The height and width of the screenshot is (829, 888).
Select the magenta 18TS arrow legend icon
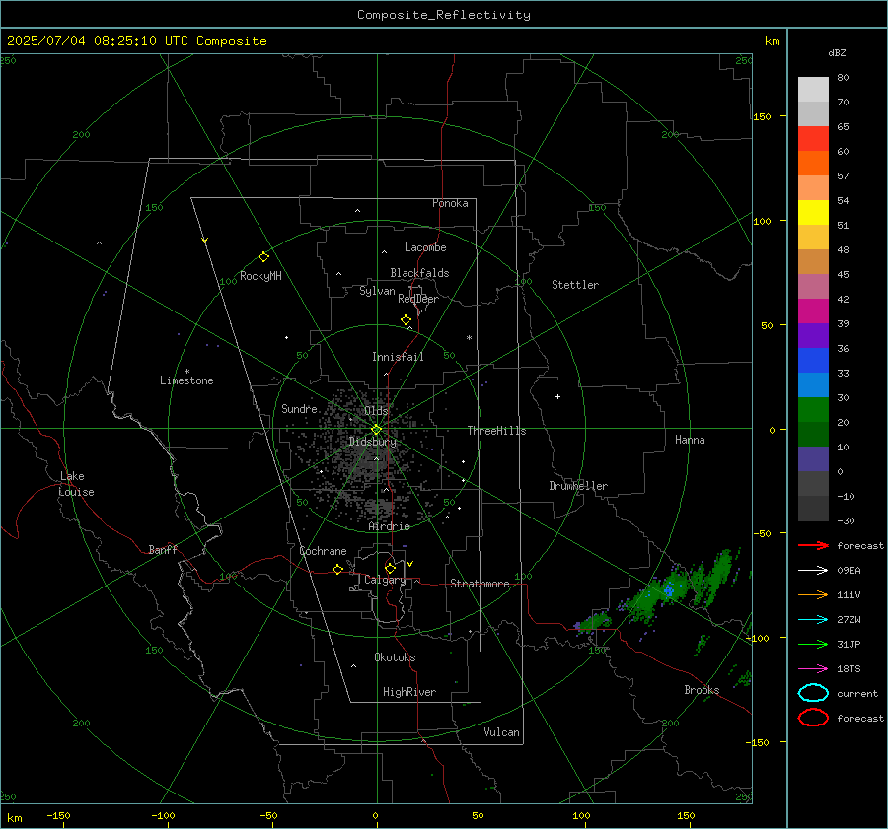point(813,669)
